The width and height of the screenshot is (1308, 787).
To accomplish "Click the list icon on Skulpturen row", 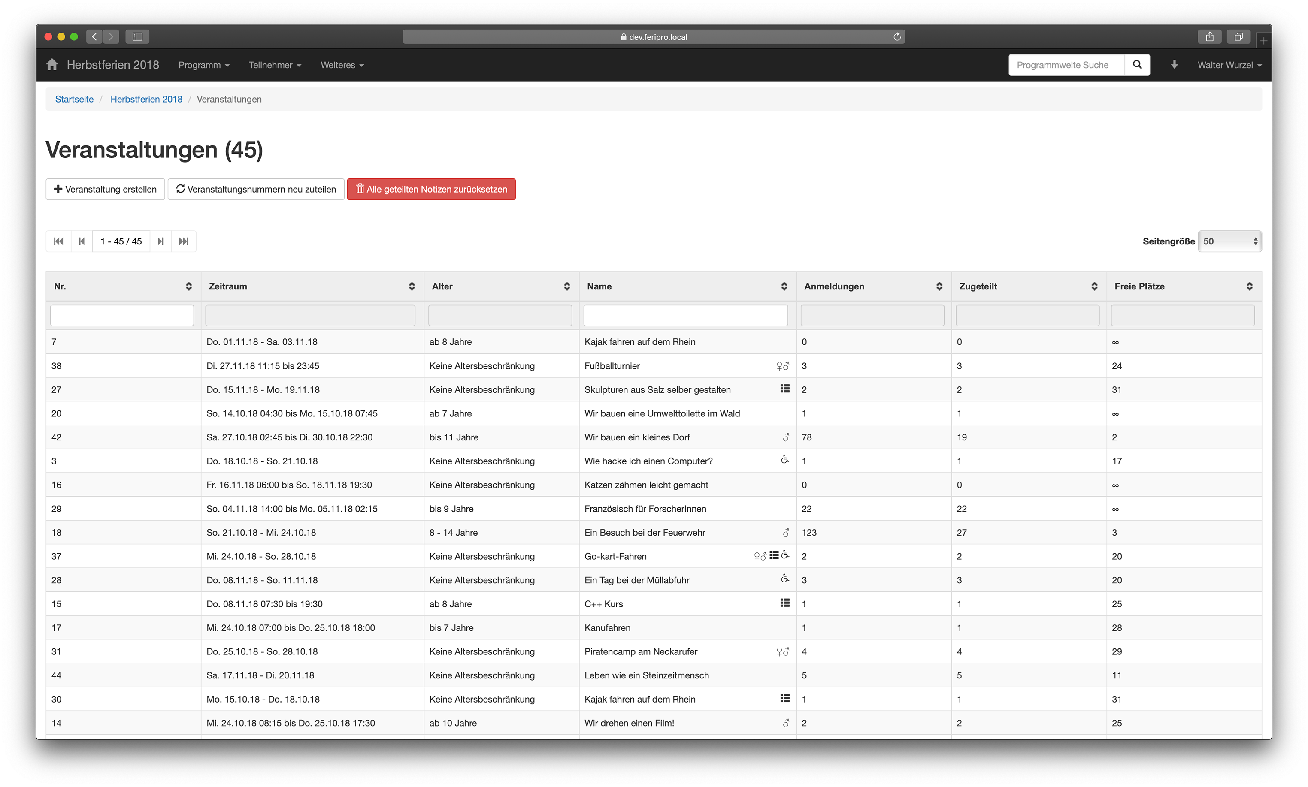I will (785, 389).
